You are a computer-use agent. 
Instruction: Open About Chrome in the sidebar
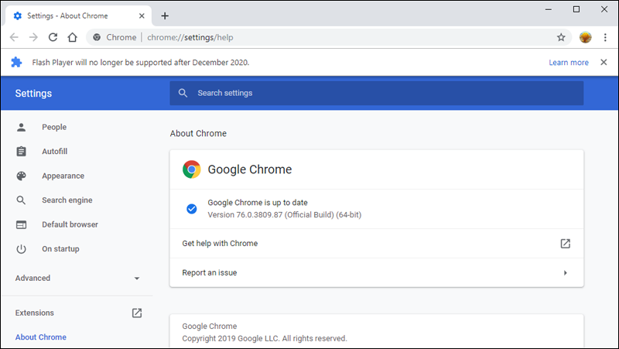[41, 337]
